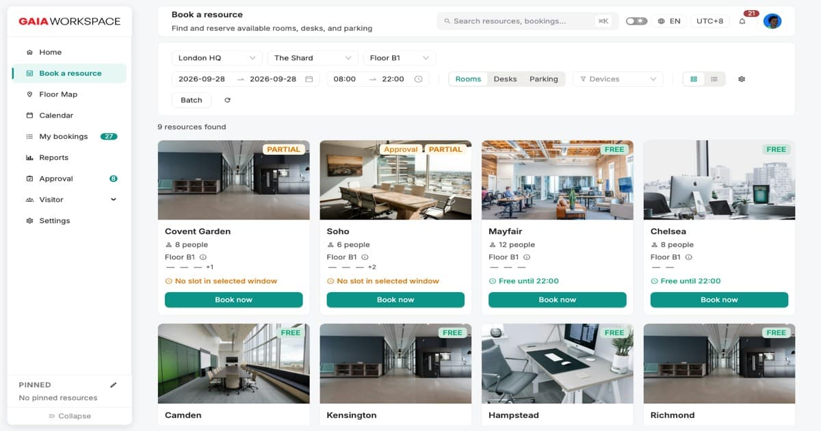This screenshot has height=431, width=821.
Task: Click the GAIA Workspace logo
Action: (70, 21)
